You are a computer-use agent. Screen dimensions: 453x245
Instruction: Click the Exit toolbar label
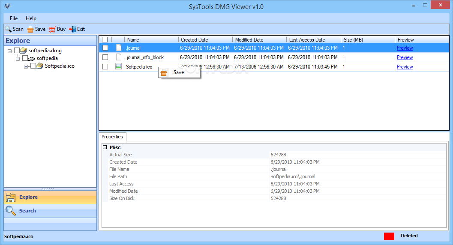(x=81, y=29)
